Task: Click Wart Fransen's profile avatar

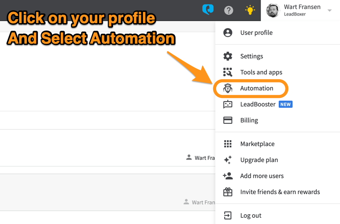Action: click(x=273, y=10)
